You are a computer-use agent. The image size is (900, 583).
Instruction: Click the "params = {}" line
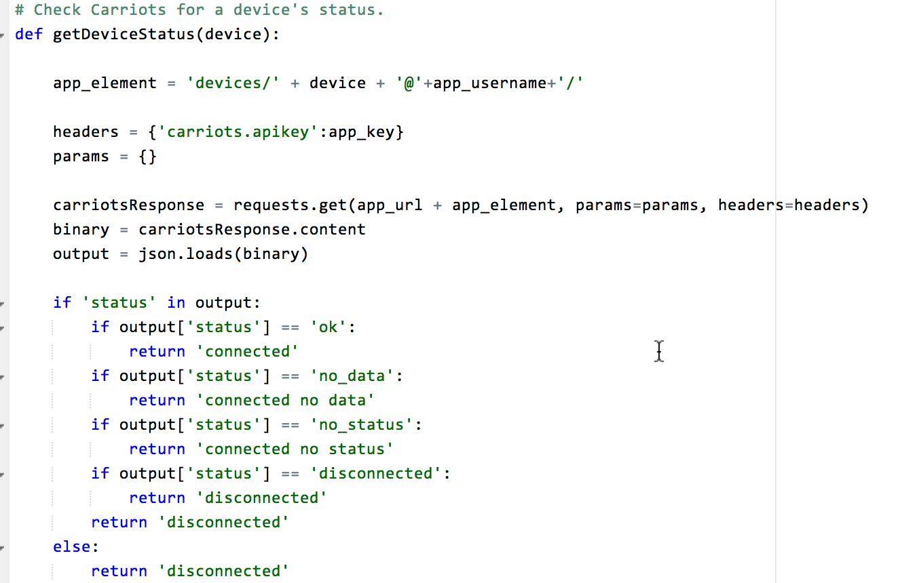(x=105, y=156)
